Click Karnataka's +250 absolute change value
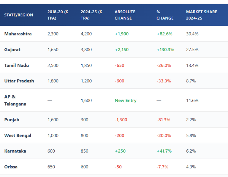 [x=120, y=151]
